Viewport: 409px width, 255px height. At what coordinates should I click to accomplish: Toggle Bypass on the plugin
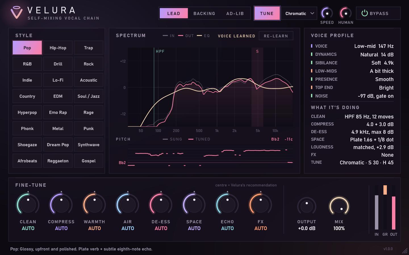coord(378,13)
